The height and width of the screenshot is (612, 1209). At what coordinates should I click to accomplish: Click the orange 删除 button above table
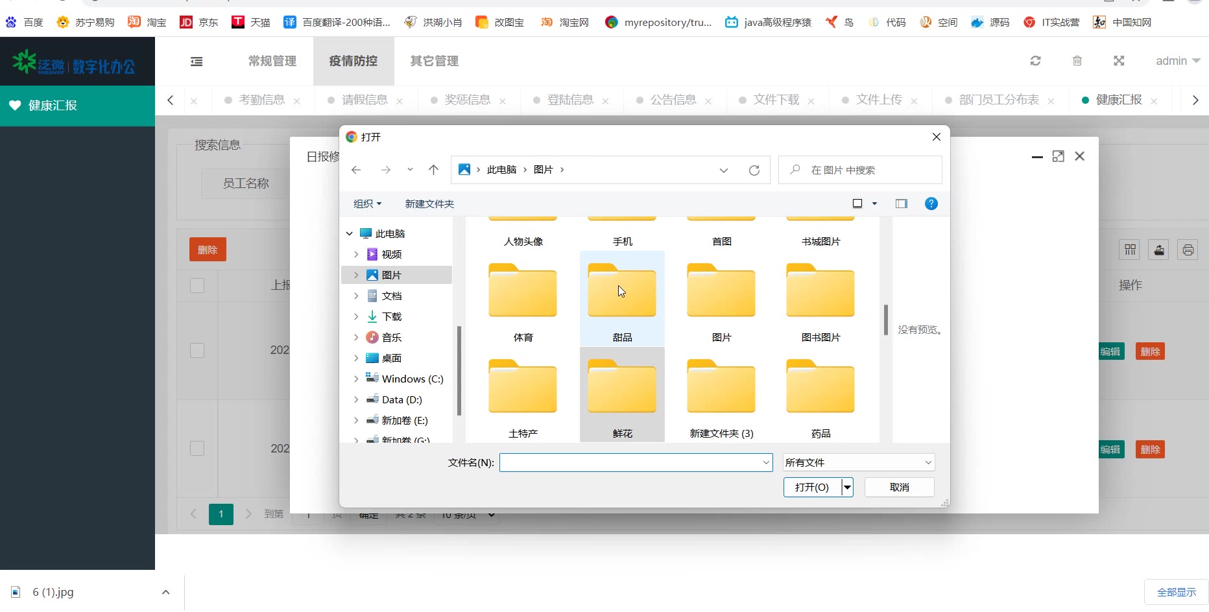[208, 250]
